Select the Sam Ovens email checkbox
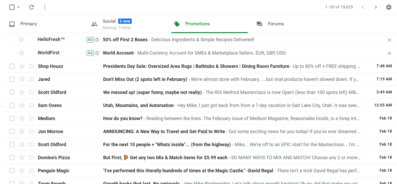Image resolution: width=397 pixels, height=184 pixels. tap(12, 105)
